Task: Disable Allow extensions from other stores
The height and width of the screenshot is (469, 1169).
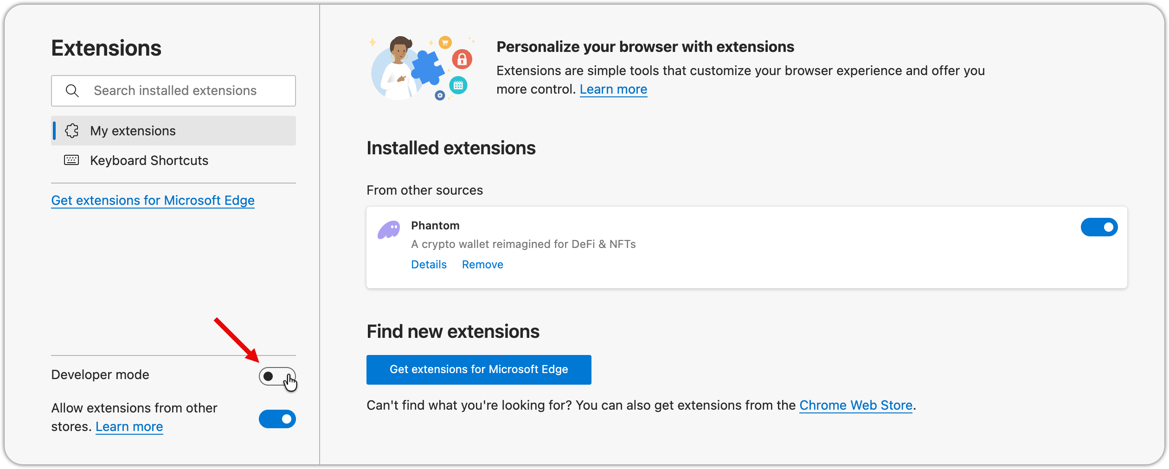Action: click(277, 419)
